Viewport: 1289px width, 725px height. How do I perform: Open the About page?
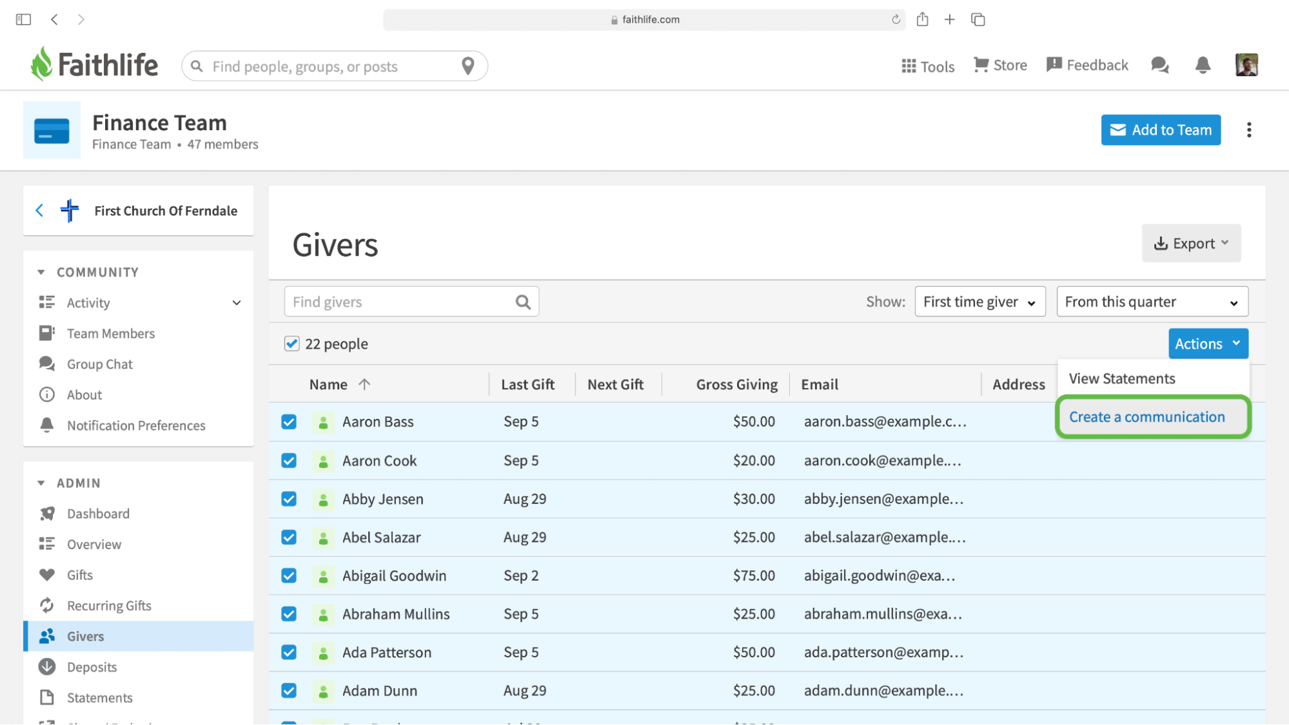[x=84, y=395]
